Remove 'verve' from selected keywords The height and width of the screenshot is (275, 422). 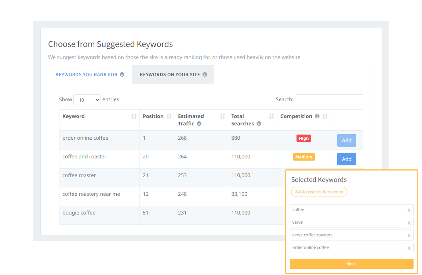409,223
